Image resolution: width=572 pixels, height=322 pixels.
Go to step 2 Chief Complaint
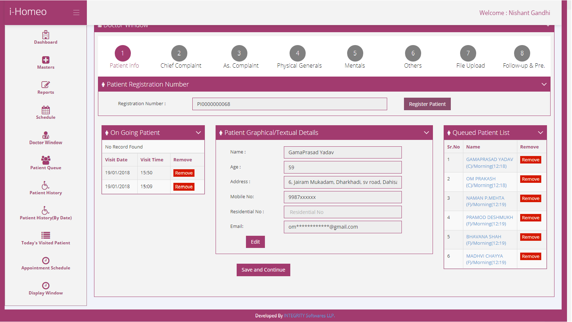179,53
